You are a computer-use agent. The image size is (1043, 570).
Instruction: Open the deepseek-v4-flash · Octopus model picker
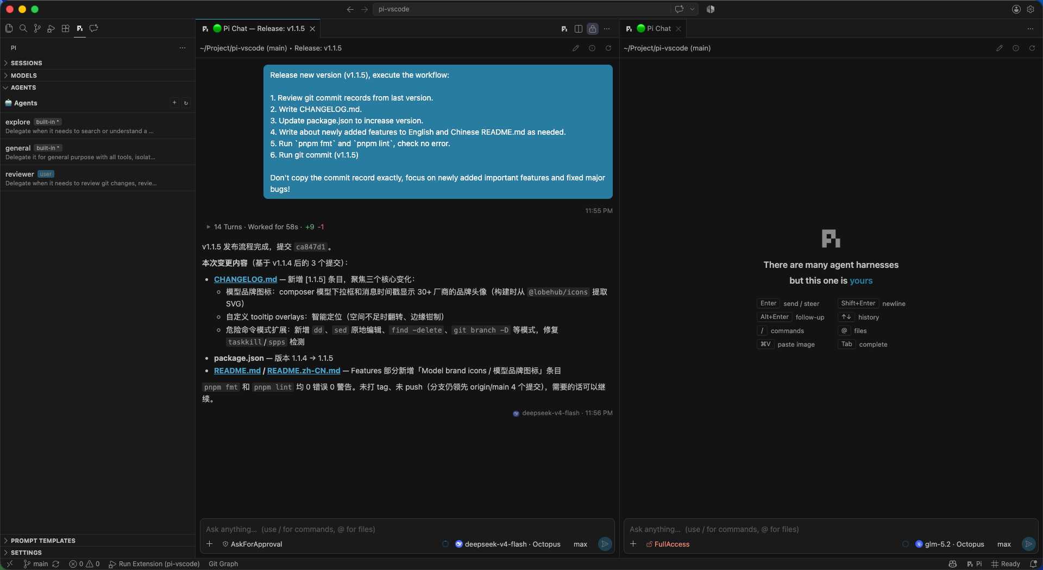(508, 544)
